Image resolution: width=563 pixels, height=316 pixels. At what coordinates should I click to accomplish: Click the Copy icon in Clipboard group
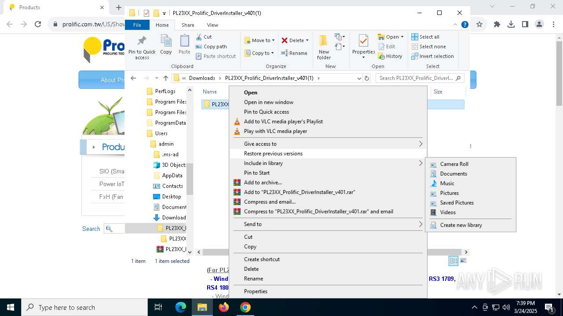coord(166,45)
